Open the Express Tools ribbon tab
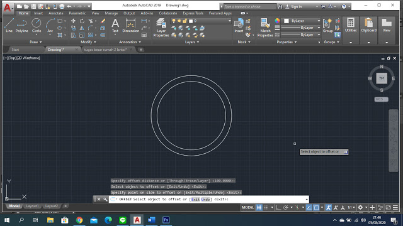Viewport: 403px width, 226px height. click(x=193, y=13)
